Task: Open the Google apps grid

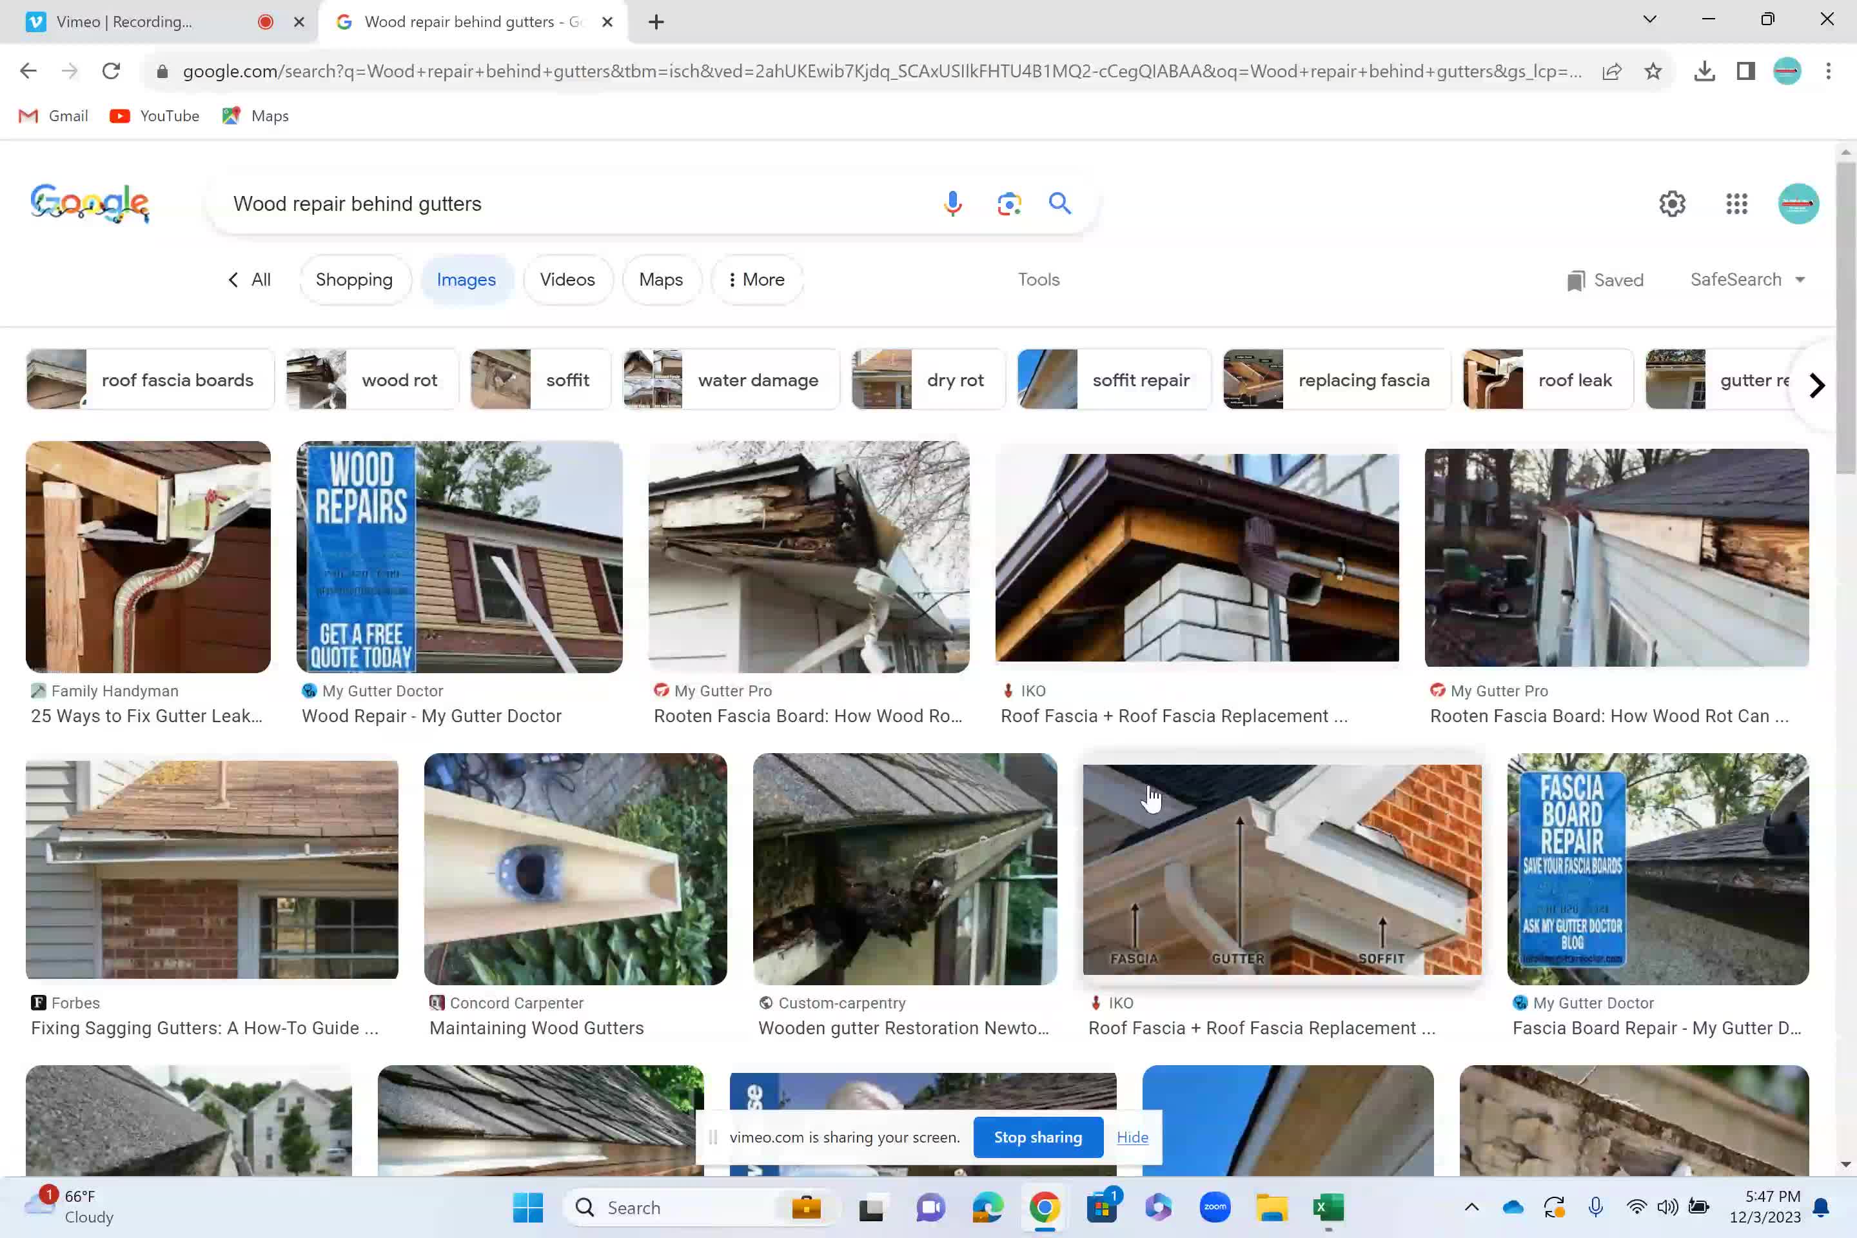Action: 1736,204
